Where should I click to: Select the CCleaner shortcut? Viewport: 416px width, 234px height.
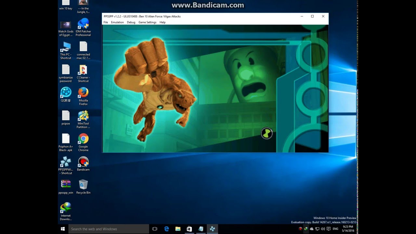coord(83,74)
